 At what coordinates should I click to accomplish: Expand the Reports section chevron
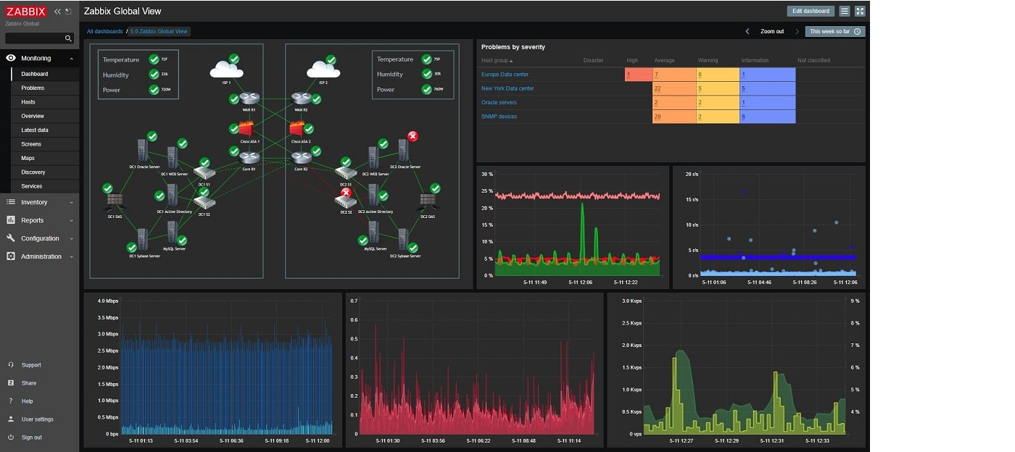coord(71,221)
